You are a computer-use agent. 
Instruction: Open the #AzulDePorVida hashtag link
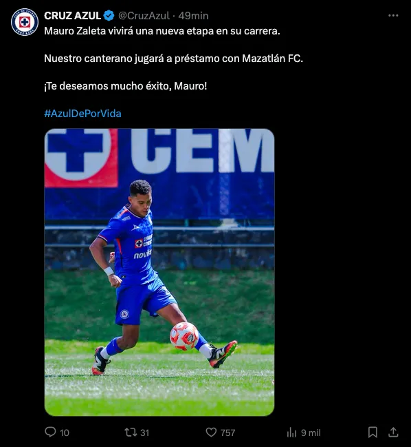pos(82,114)
